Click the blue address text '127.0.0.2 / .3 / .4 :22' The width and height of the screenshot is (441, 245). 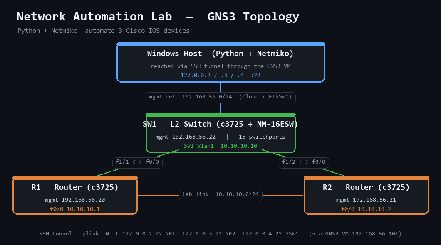(220, 75)
